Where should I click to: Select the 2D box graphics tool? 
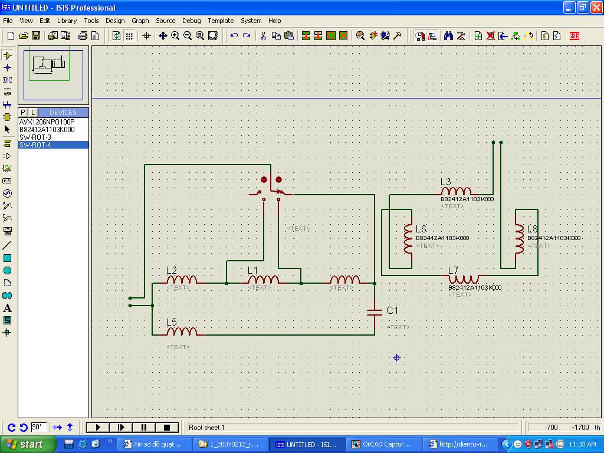click(8, 258)
